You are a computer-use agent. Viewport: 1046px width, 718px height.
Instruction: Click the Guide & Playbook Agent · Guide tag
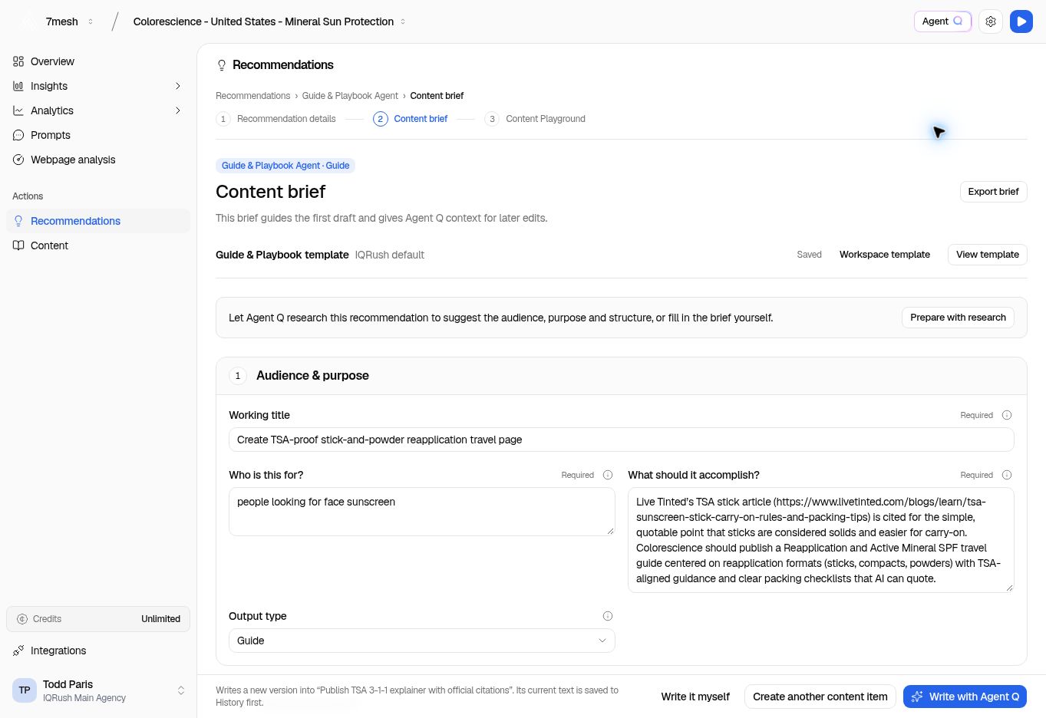pos(285,166)
